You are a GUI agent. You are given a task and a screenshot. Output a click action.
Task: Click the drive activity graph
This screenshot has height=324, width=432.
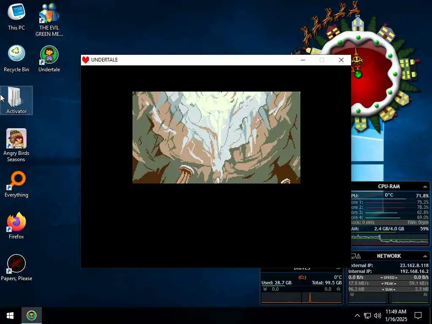coord(302,298)
